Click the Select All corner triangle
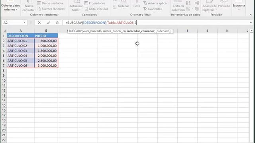255x143 pixels. [4, 31]
